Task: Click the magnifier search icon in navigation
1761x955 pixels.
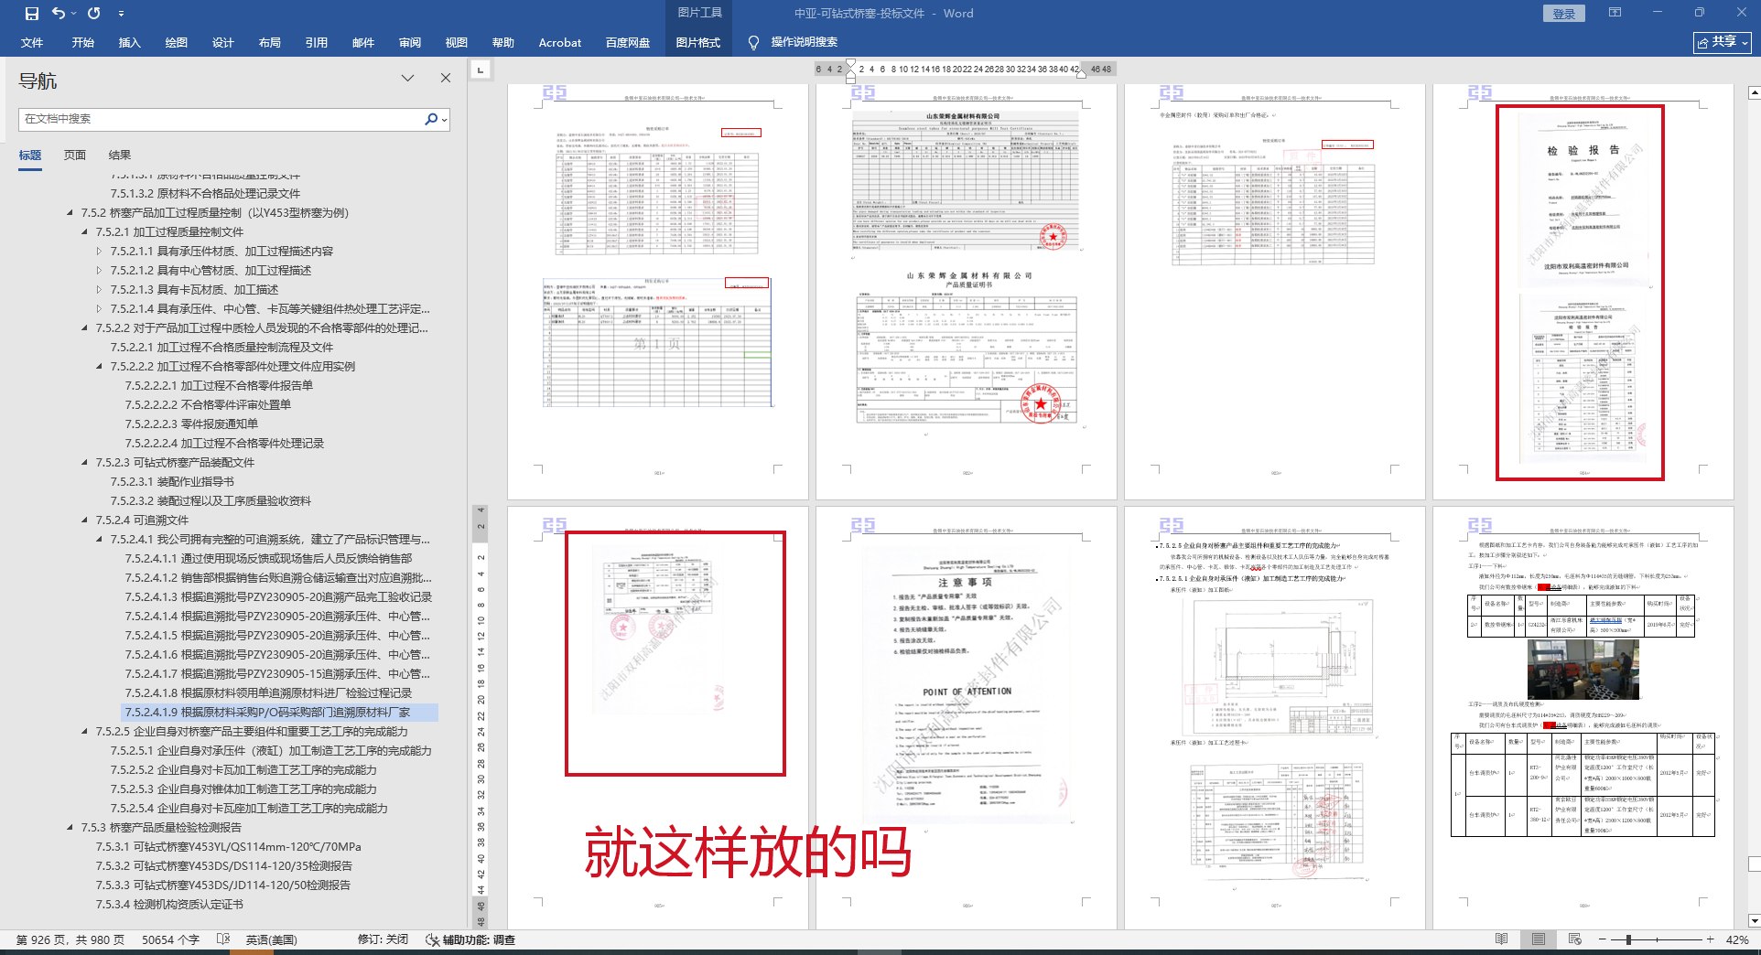Action: tap(431, 119)
